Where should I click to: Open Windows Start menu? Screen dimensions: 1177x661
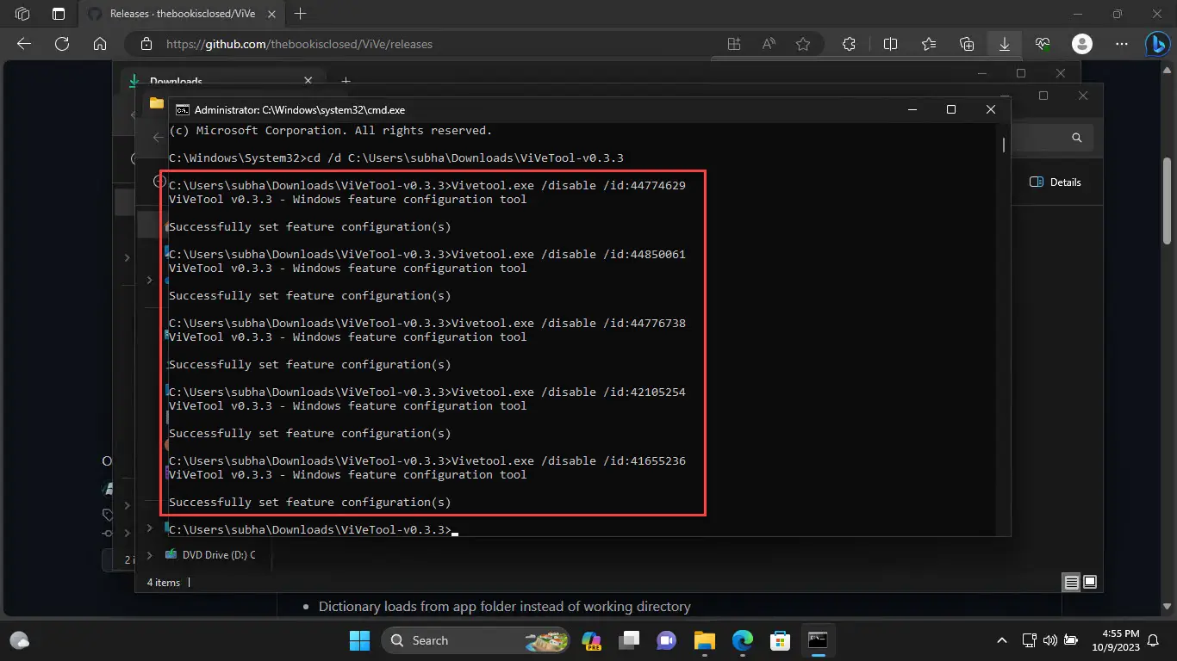[x=359, y=640]
